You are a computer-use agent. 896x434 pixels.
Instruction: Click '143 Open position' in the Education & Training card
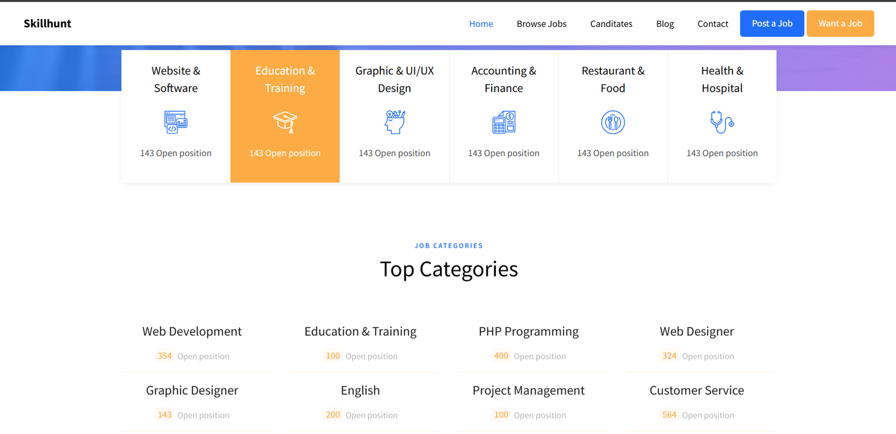point(285,153)
